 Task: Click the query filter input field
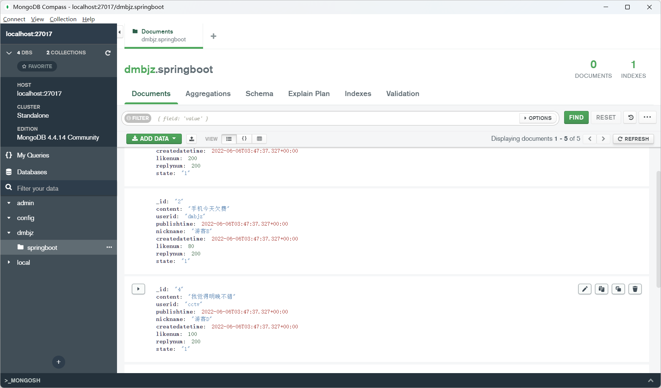tap(335, 118)
